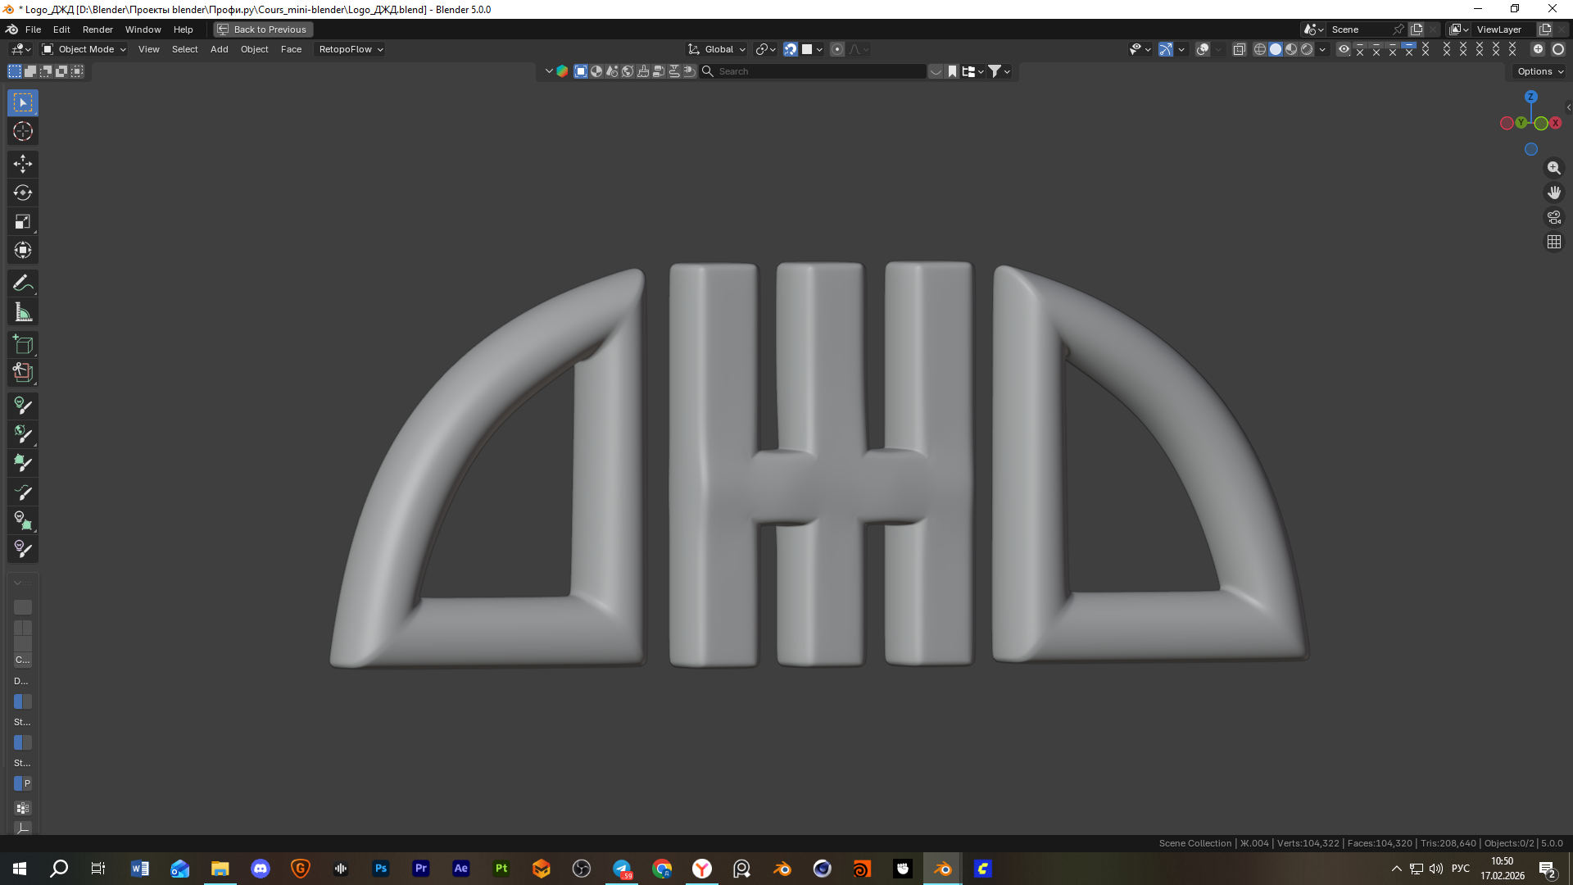This screenshot has width=1573, height=885.
Task: Click Back to Previous button
Action: click(x=263, y=29)
